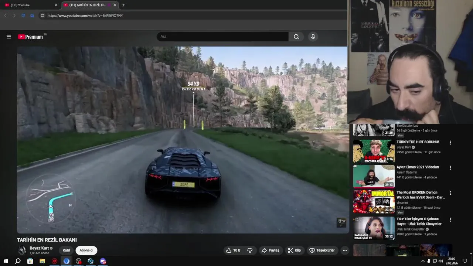Like the video showing 10 B

point(233,250)
